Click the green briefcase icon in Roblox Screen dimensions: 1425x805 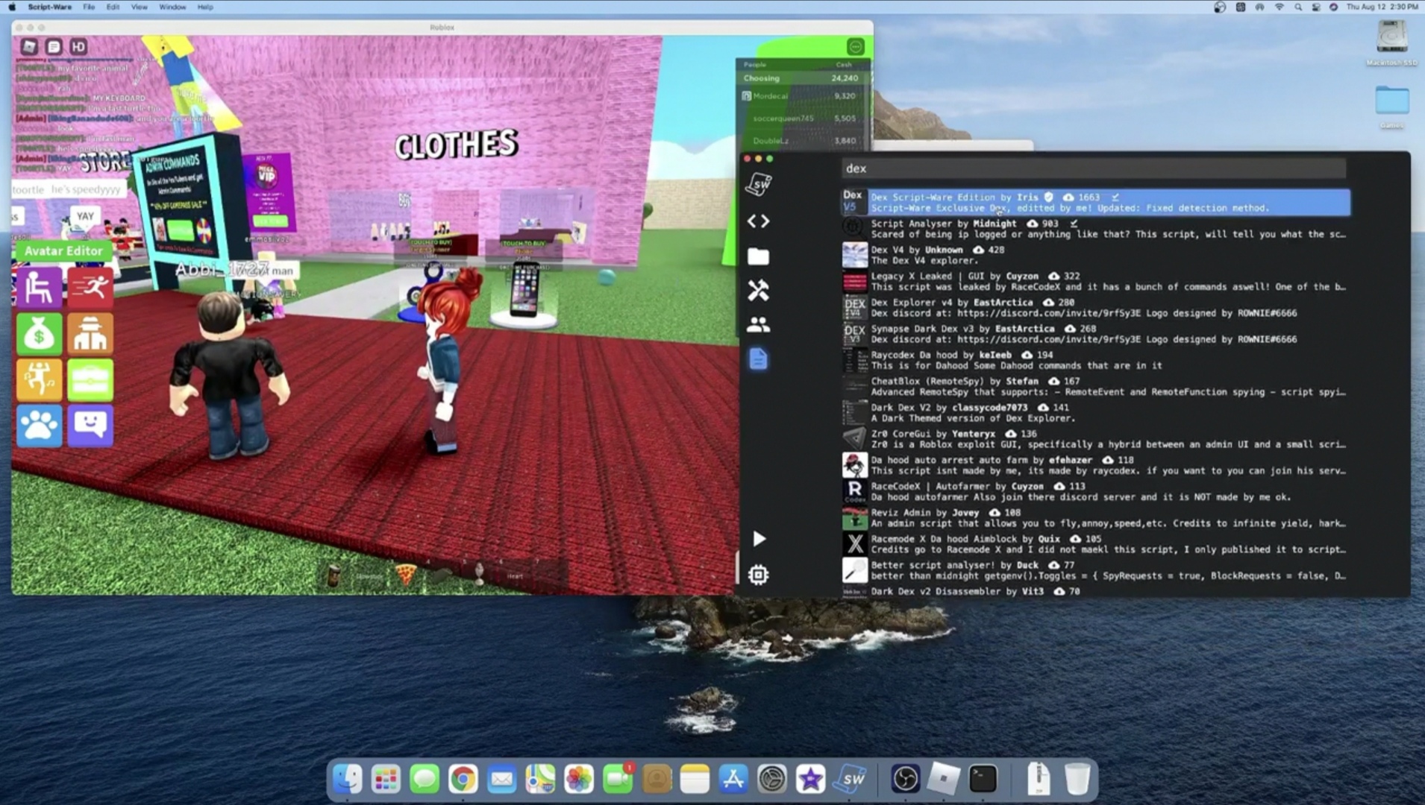coord(90,380)
